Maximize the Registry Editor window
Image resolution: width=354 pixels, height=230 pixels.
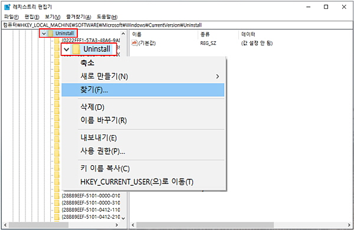pos(326,7)
